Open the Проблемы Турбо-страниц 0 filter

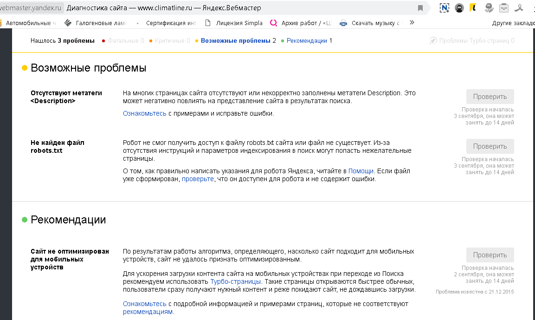[x=477, y=41]
